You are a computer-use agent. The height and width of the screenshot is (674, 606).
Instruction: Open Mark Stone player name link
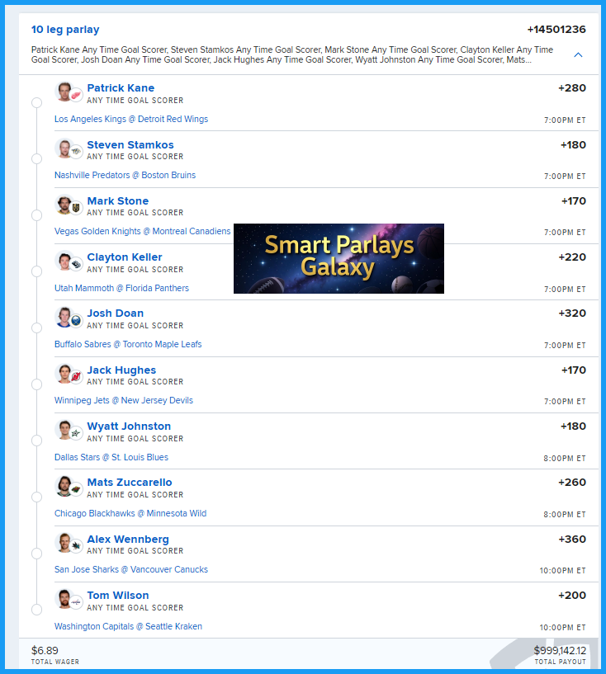pos(118,200)
